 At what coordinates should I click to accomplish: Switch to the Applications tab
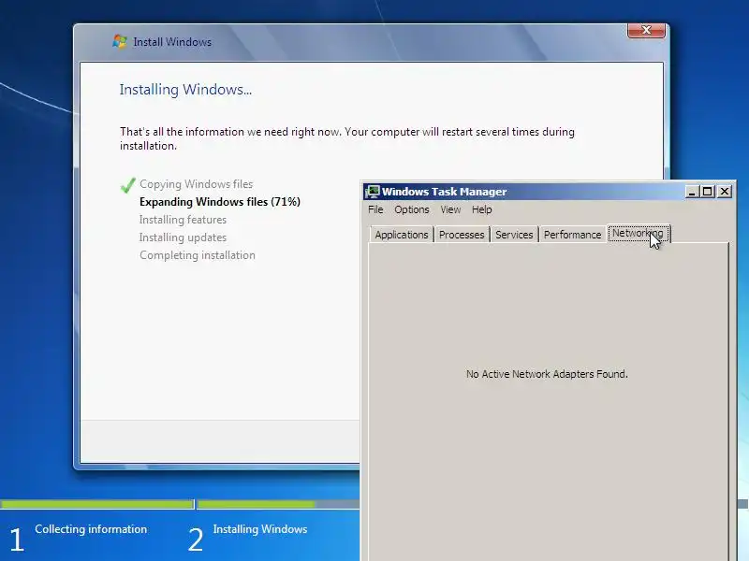tap(402, 235)
